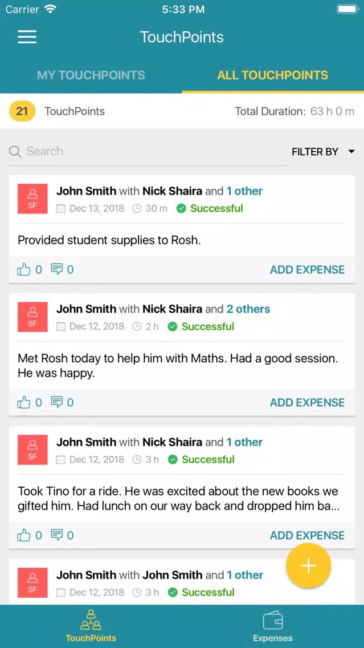Tap the red SF avatar of the first touchpoint
364x648 pixels.
[x=32, y=199]
